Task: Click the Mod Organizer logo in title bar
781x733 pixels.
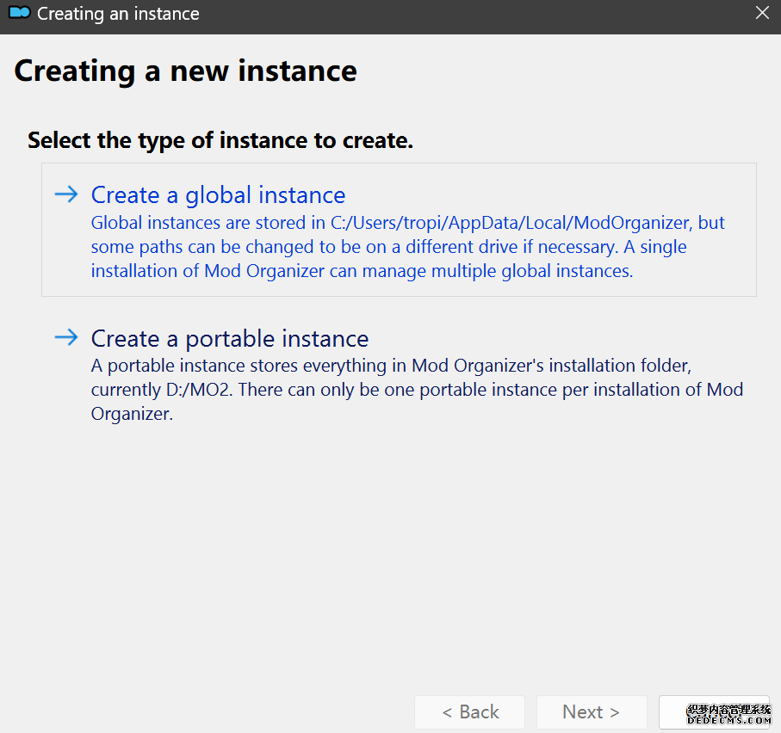Action: [x=19, y=14]
